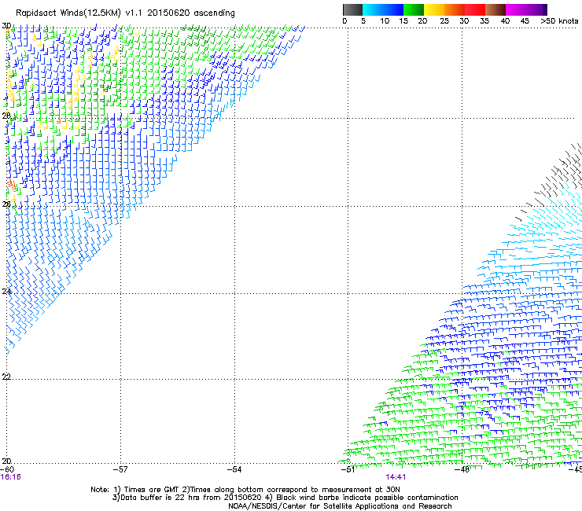Click the '>50 knots' legend label
This screenshot has height=511, width=582.
coord(559,20)
